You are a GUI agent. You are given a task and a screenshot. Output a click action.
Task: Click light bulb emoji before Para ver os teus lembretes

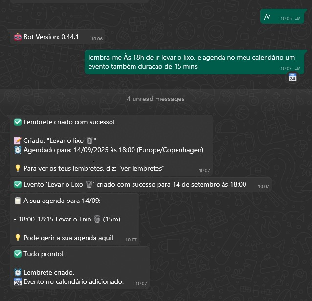click(x=18, y=169)
